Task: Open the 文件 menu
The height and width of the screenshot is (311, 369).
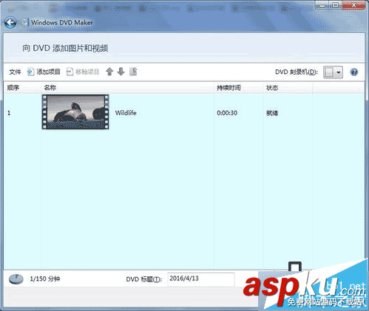Action: coord(15,72)
